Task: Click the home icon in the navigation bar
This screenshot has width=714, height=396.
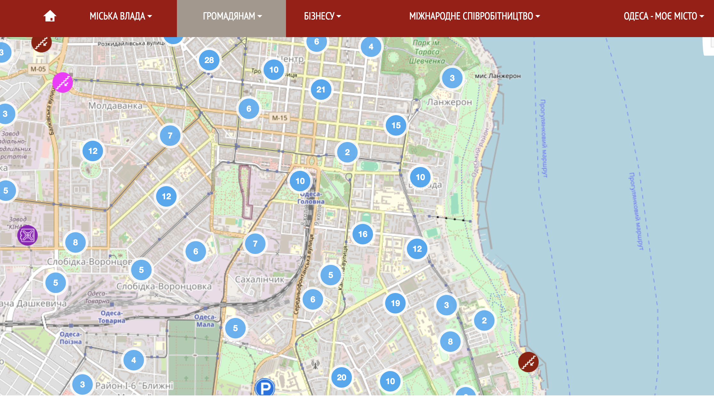Action: point(50,16)
